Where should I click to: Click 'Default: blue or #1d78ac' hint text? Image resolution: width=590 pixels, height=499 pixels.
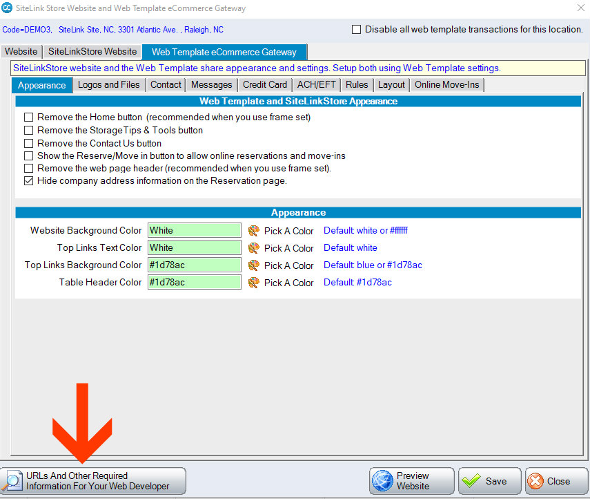click(373, 265)
